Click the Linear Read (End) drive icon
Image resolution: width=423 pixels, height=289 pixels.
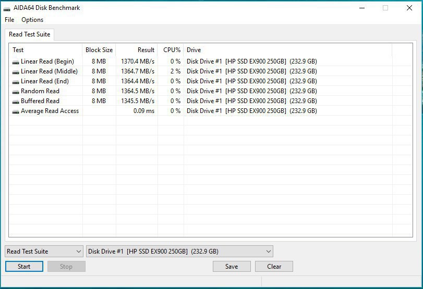tap(16, 82)
